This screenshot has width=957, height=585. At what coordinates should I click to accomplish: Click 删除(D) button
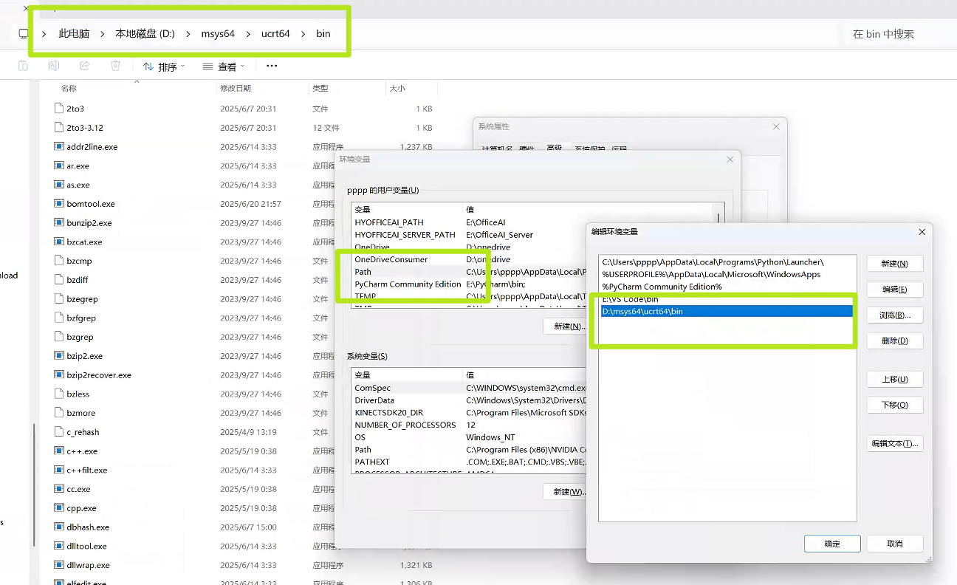click(894, 341)
